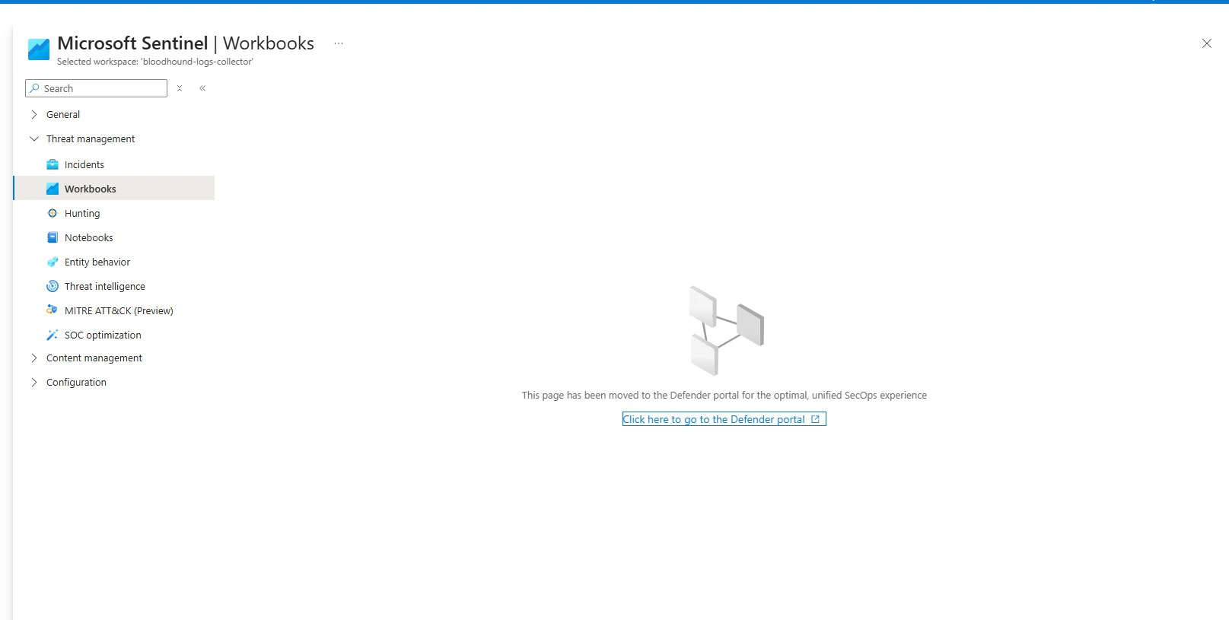Click the Content management section label

tap(94, 358)
